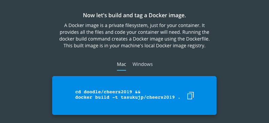The image size is (269, 123).
Task: Click the trailing dot ending the build command
Action: click(x=179, y=99)
